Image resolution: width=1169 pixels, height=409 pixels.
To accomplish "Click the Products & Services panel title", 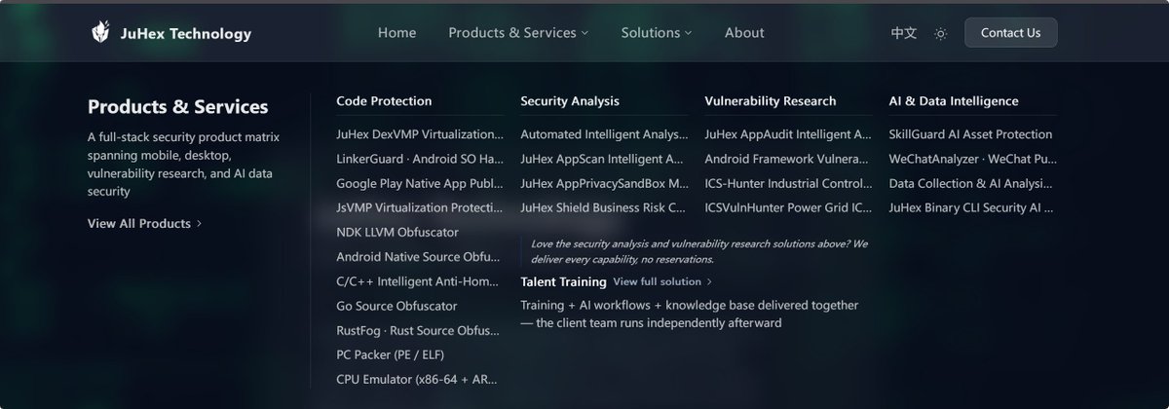I will 177,107.
